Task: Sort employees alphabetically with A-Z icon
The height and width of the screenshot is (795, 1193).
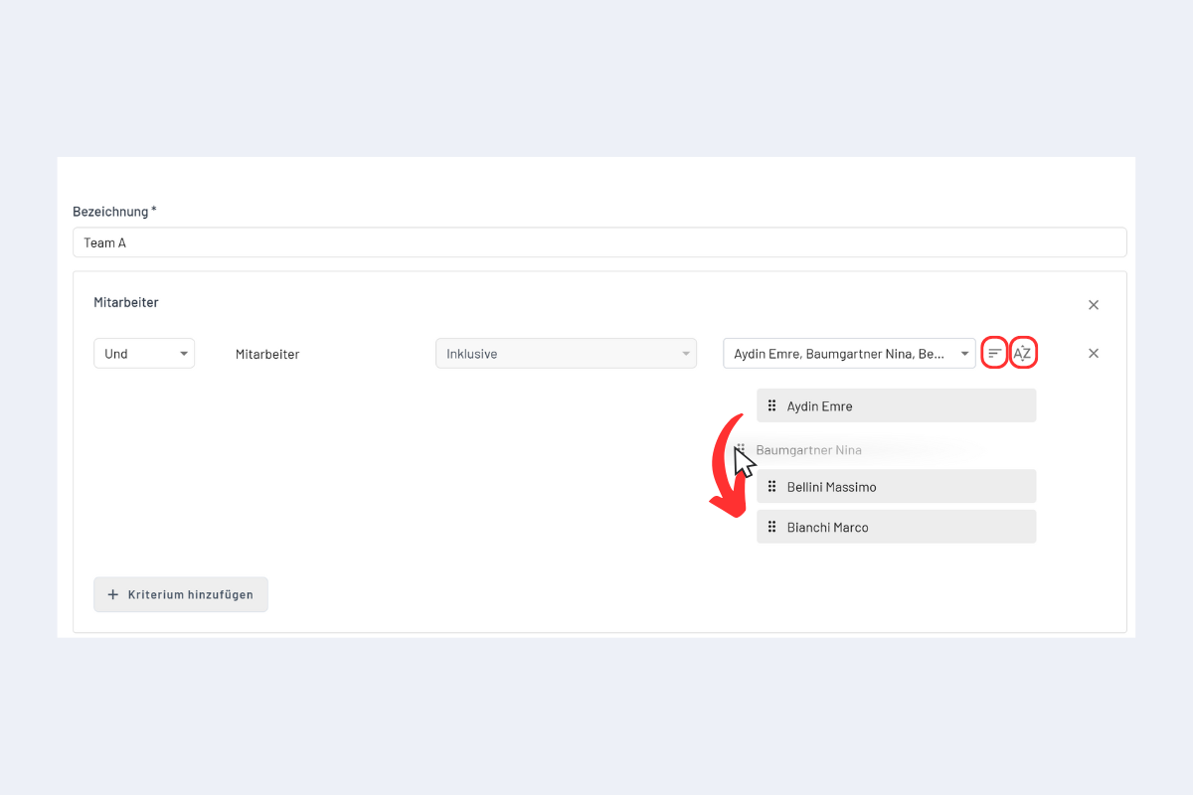Action: 1023,354
